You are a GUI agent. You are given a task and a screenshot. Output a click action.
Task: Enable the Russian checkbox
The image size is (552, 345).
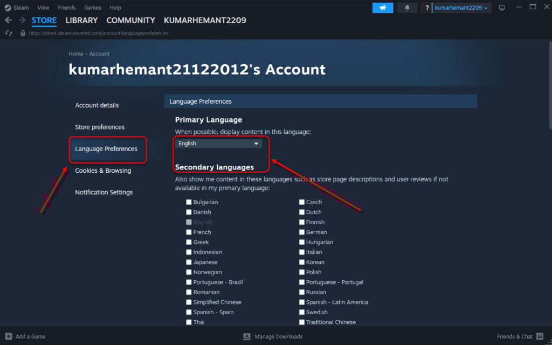click(302, 292)
